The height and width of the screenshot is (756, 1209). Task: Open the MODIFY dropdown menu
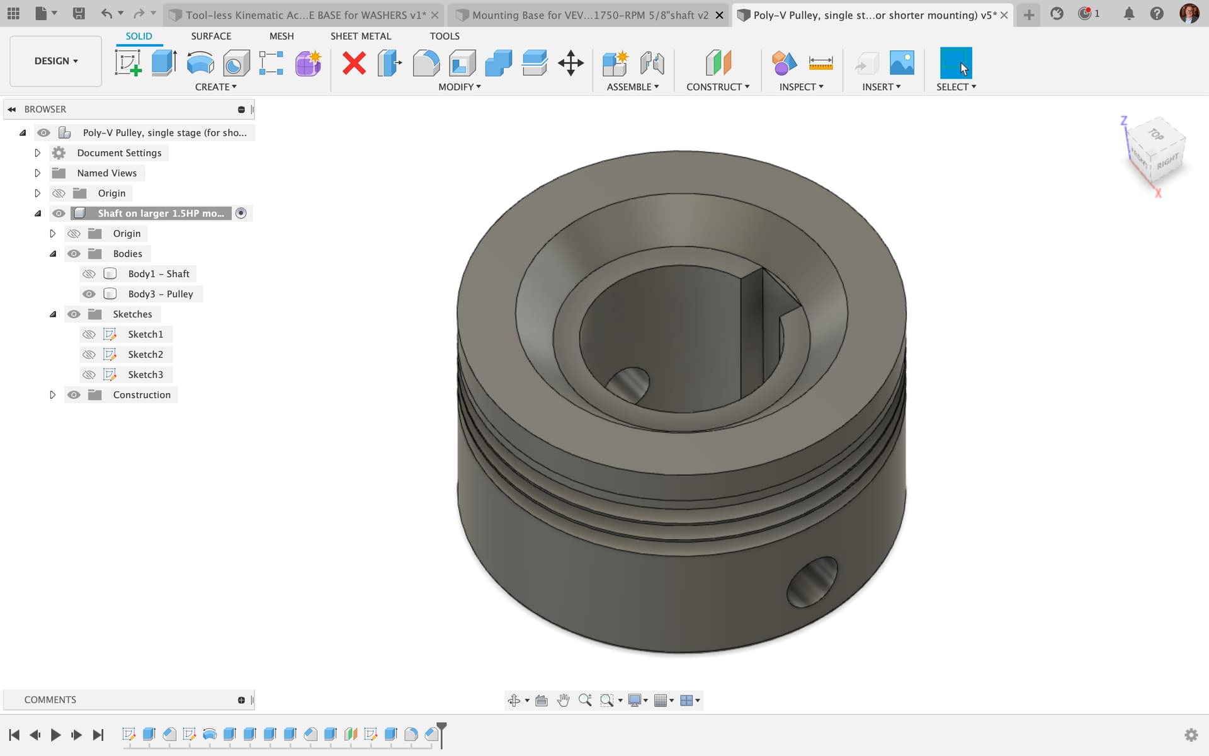click(460, 87)
